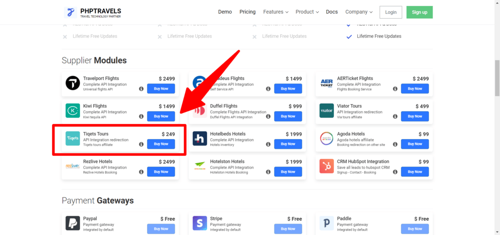Buy the Hotelston Hotels module

[288, 171]
